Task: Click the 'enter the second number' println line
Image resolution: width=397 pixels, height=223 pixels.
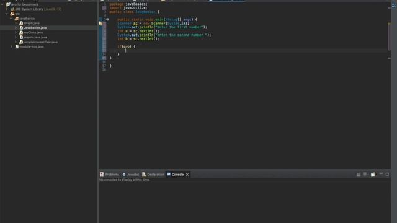Action: tap(164, 35)
